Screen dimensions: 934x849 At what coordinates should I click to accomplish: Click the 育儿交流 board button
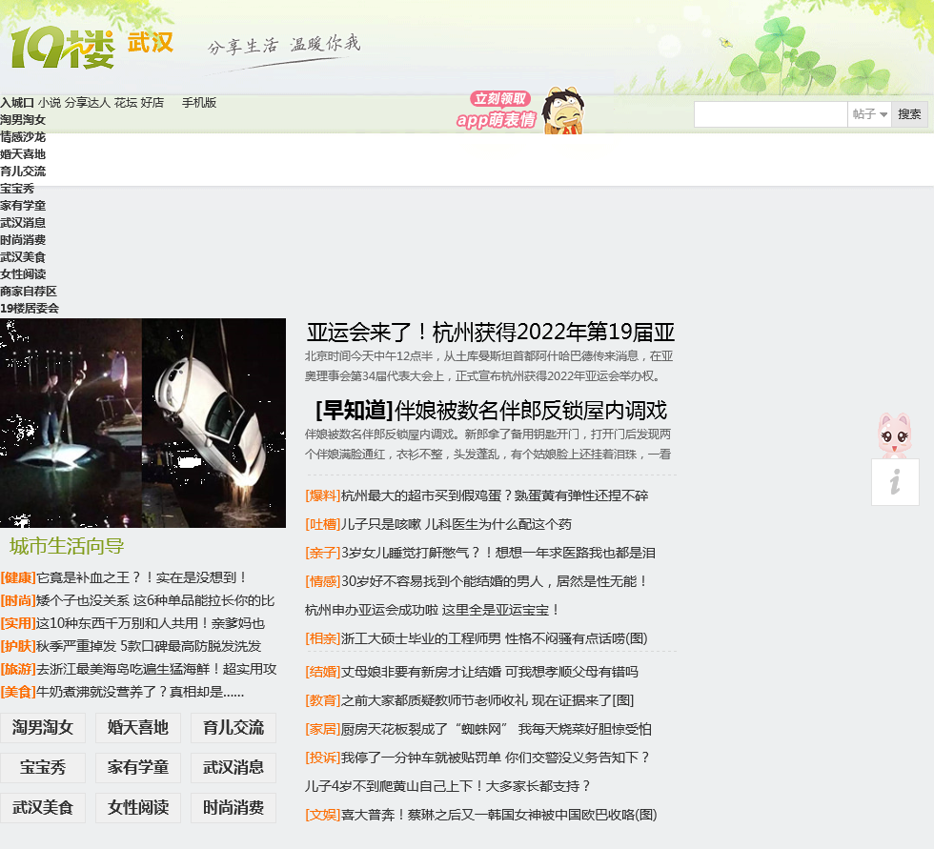click(233, 728)
